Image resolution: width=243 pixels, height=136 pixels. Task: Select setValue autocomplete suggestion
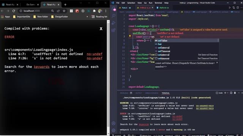187,40
